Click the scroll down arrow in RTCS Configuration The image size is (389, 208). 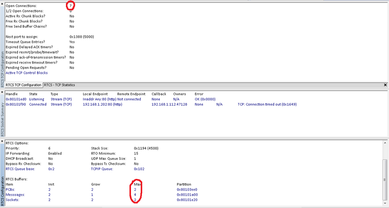point(385,203)
